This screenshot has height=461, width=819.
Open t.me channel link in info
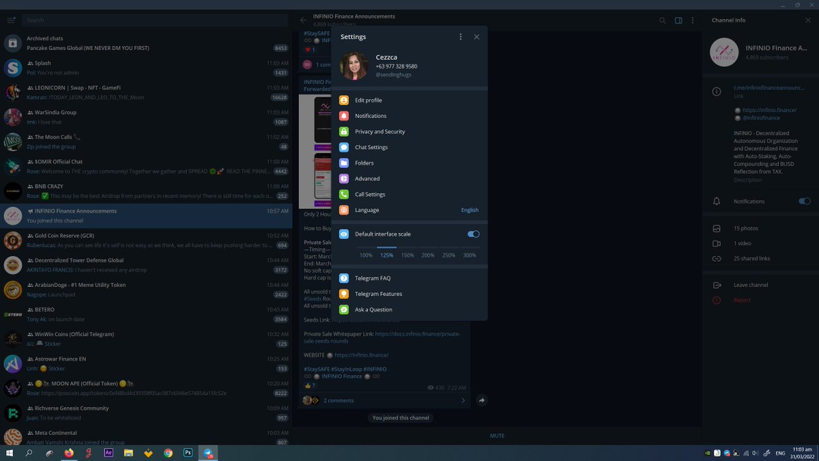(771, 87)
